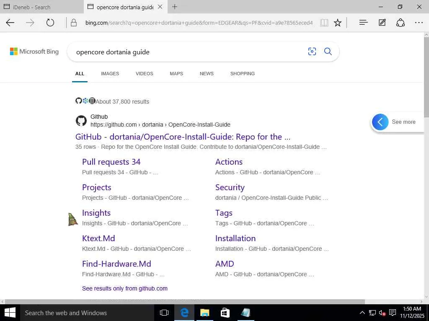Click the network status tray icon
The height and width of the screenshot is (321, 429).
tap(372, 313)
